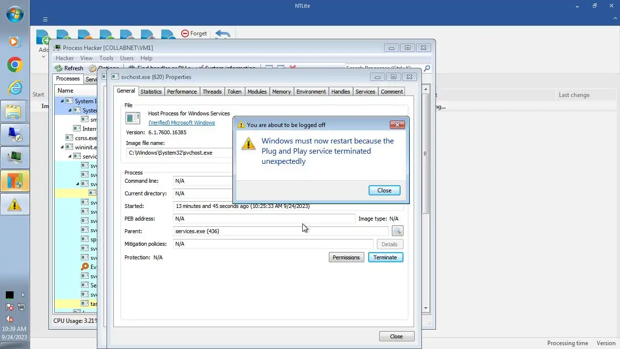Click the Start column header in NTLite
The height and width of the screenshot is (349, 620).
pos(38,95)
